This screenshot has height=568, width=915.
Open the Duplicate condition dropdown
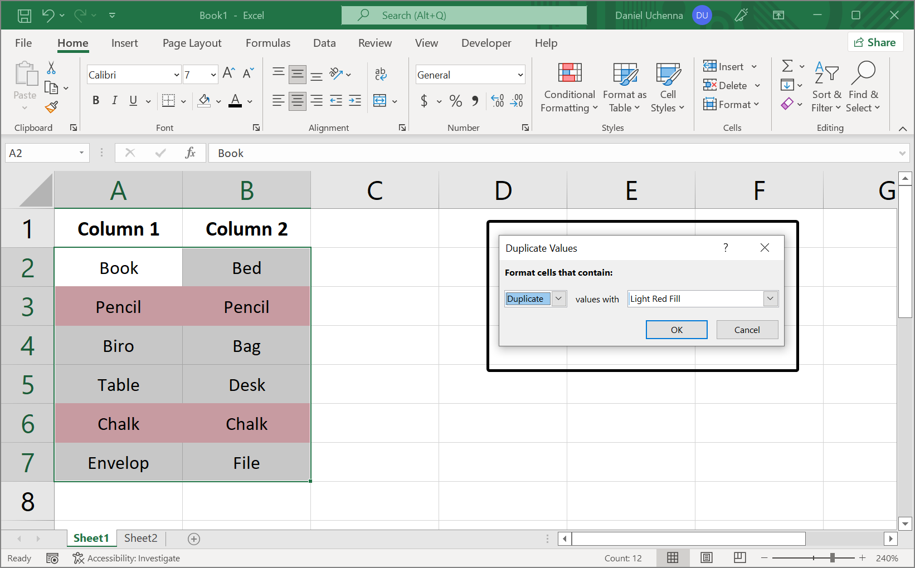(558, 298)
